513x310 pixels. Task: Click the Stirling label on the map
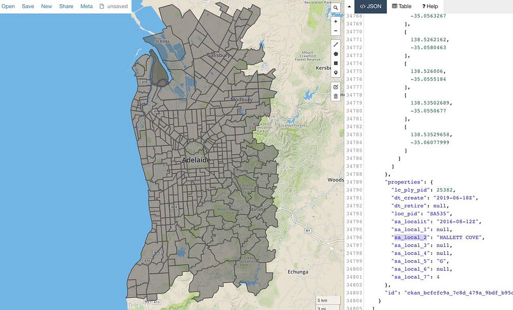[258, 210]
